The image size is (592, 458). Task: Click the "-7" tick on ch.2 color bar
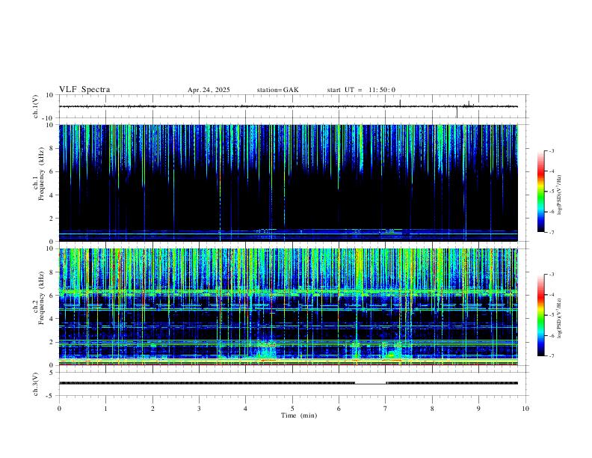(x=552, y=355)
